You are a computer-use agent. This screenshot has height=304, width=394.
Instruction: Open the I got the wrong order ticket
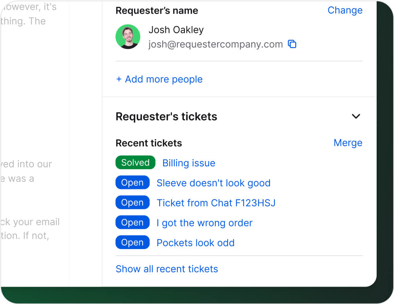[204, 223]
